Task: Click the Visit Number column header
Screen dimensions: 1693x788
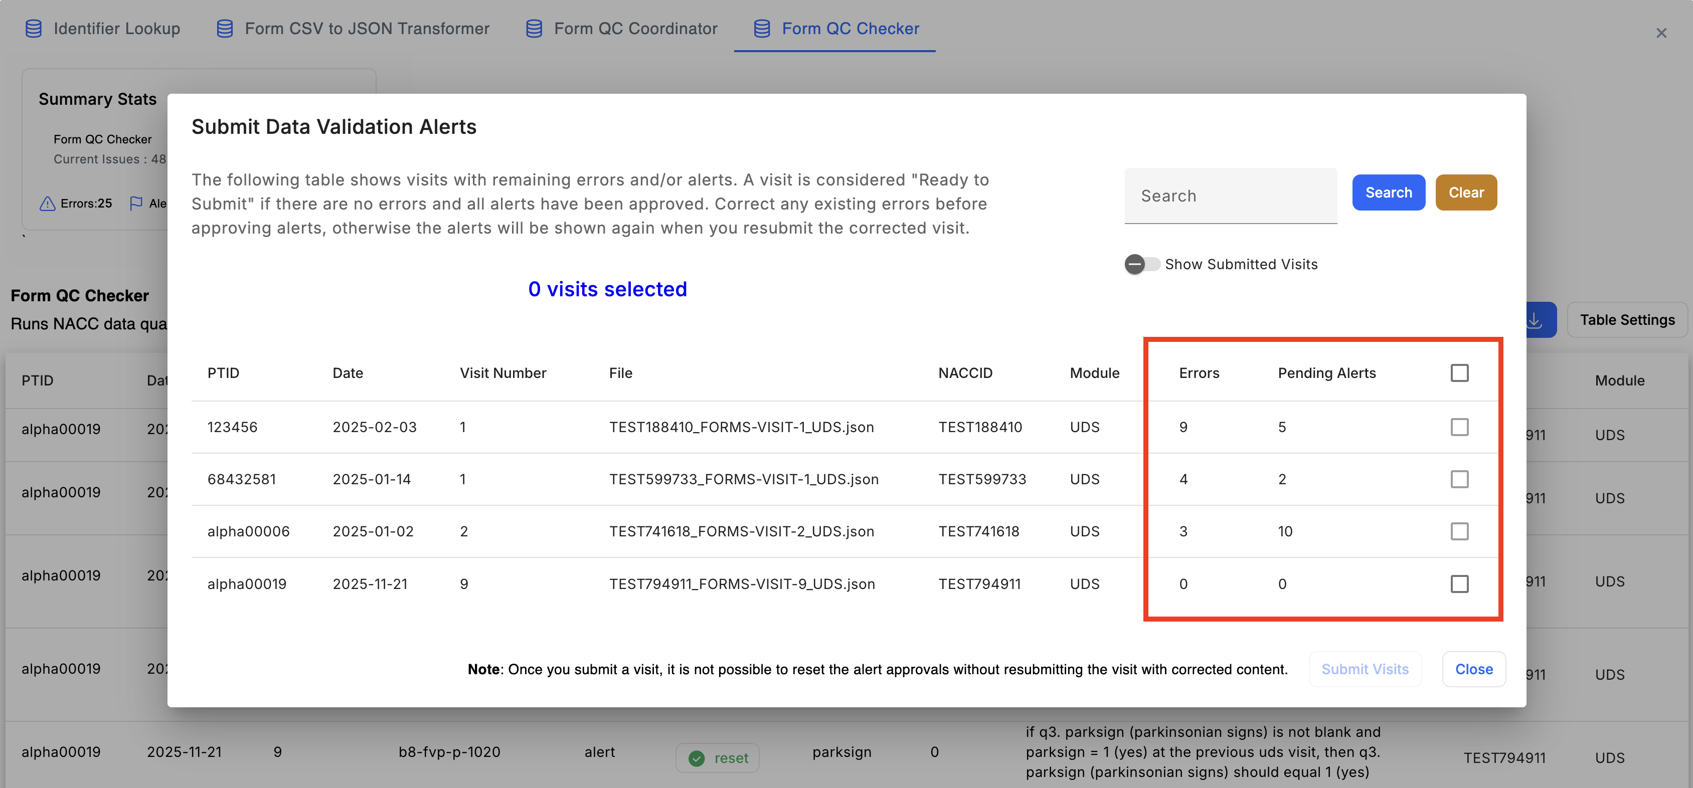Action: tap(503, 372)
